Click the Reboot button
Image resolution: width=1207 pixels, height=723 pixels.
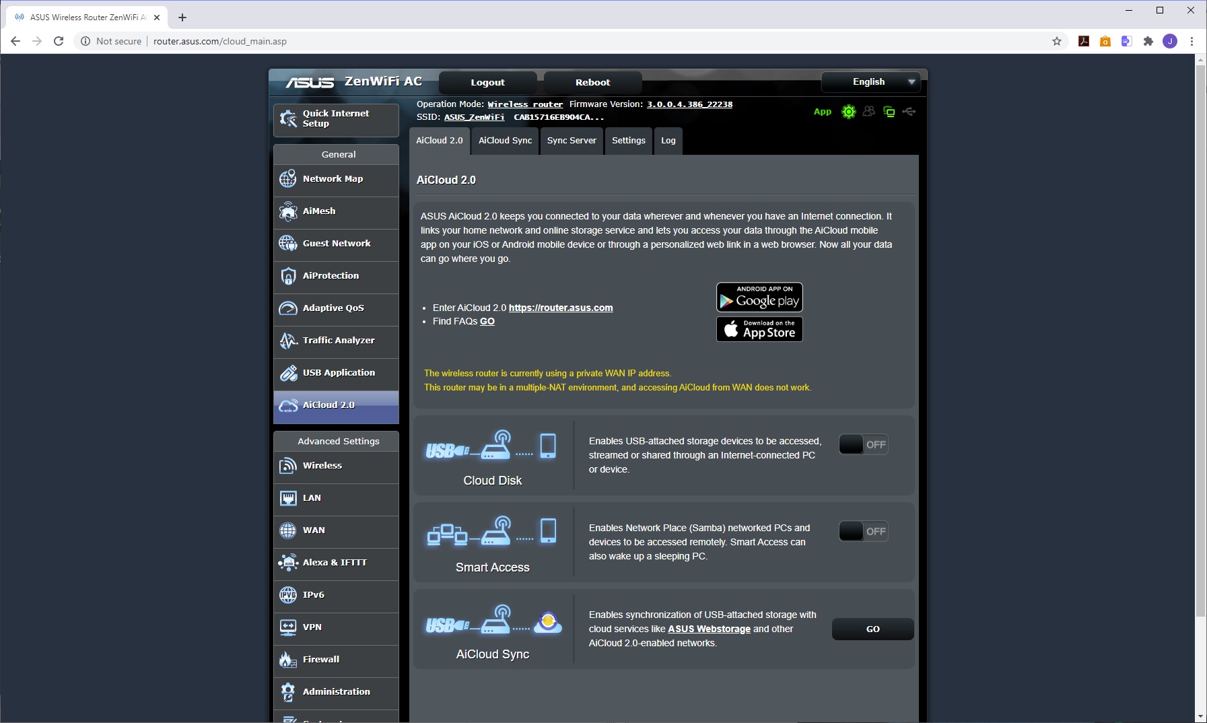pyautogui.click(x=592, y=83)
